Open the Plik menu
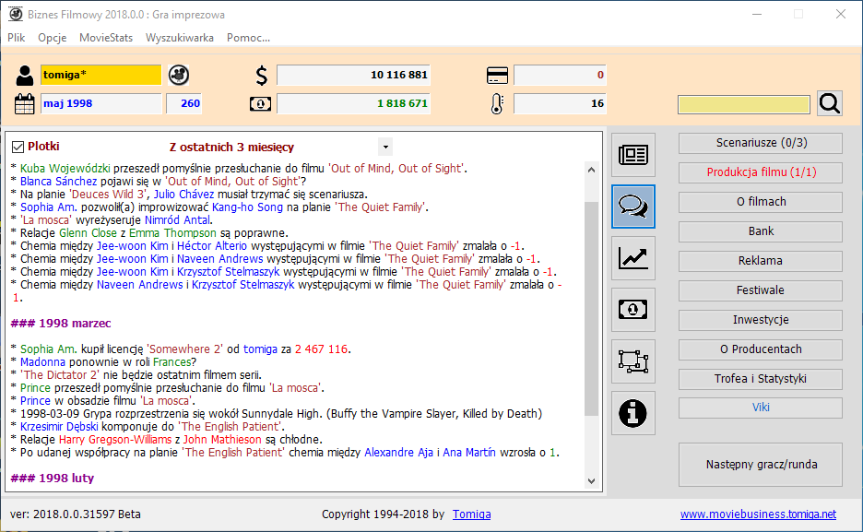The image size is (863, 532). point(17,38)
